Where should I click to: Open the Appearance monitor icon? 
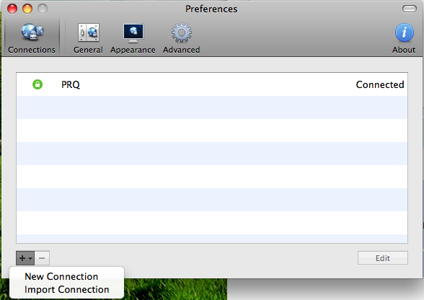tap(133, 33)
